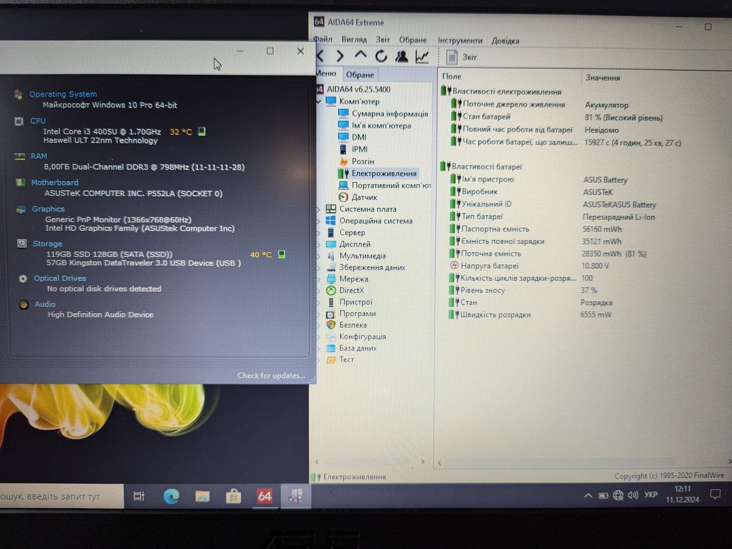The width and height of the screenshot is (732, 549).
Task: Open AIDA64 icon in the taskbar
Action: click(x=264, y=496)
